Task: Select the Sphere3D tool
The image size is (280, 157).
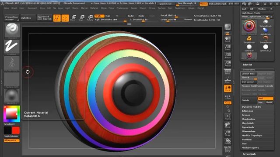Action: pyautogui.click(x=249, y=48)
